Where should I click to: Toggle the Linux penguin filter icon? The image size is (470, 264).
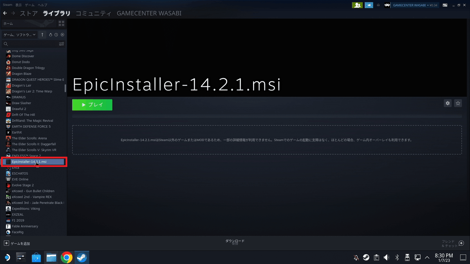51,35
